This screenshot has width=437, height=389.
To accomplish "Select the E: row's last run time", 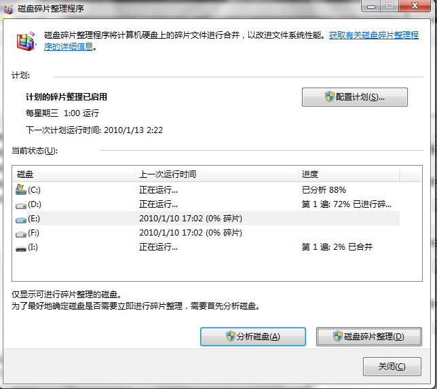I will [191, 219].
